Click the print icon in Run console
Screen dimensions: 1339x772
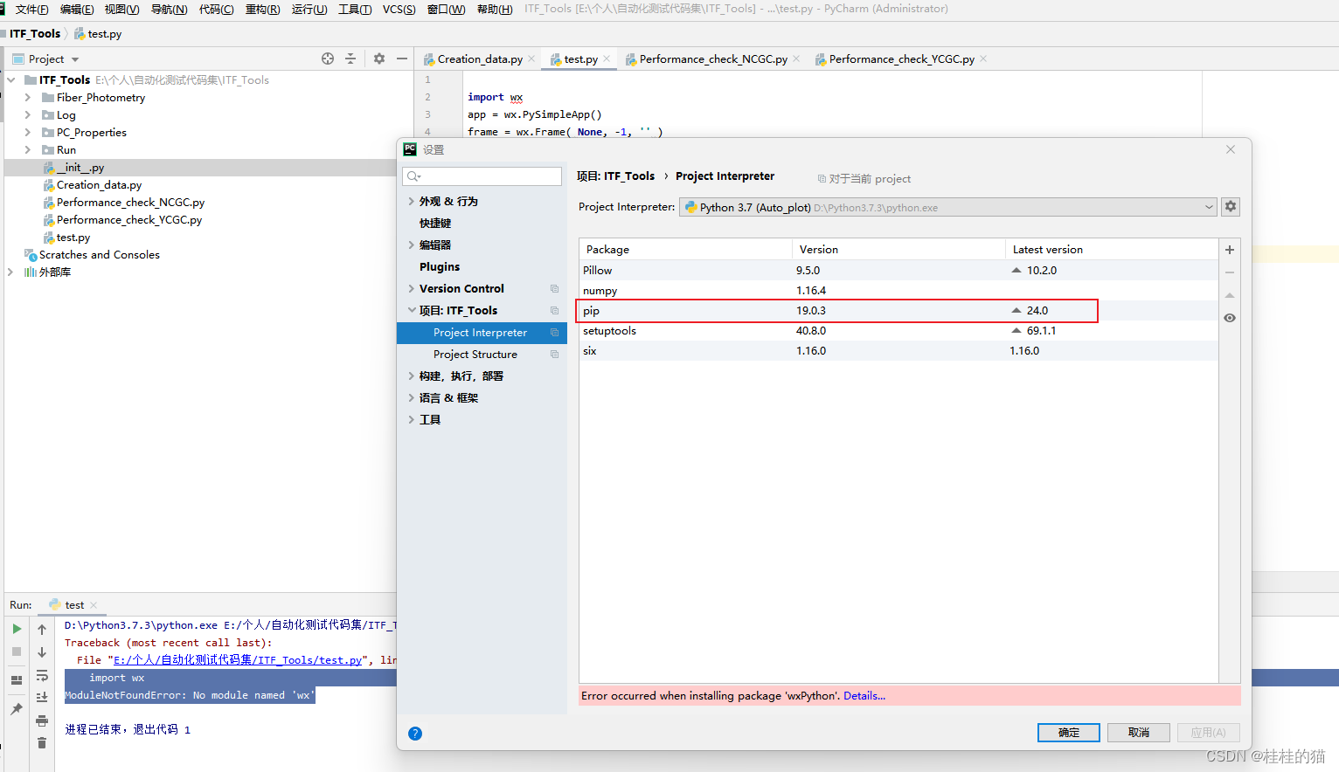tap(42, 720)
